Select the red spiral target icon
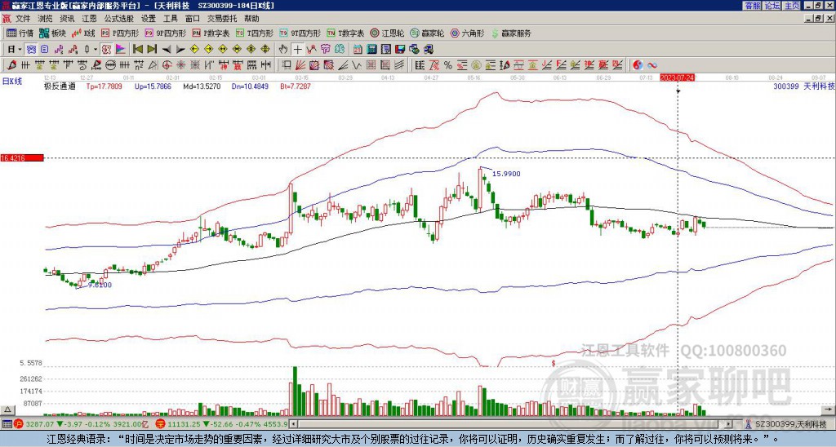836x447 pixels. pyautogui.click(x=167, y=65)
